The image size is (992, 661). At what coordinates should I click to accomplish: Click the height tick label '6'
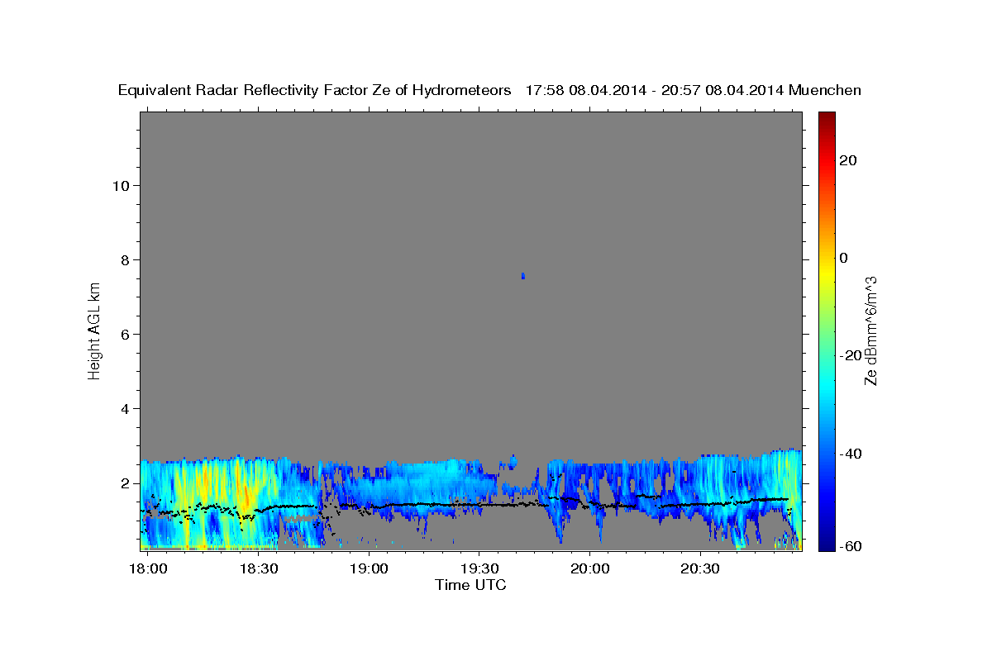(x=124, y=334)
